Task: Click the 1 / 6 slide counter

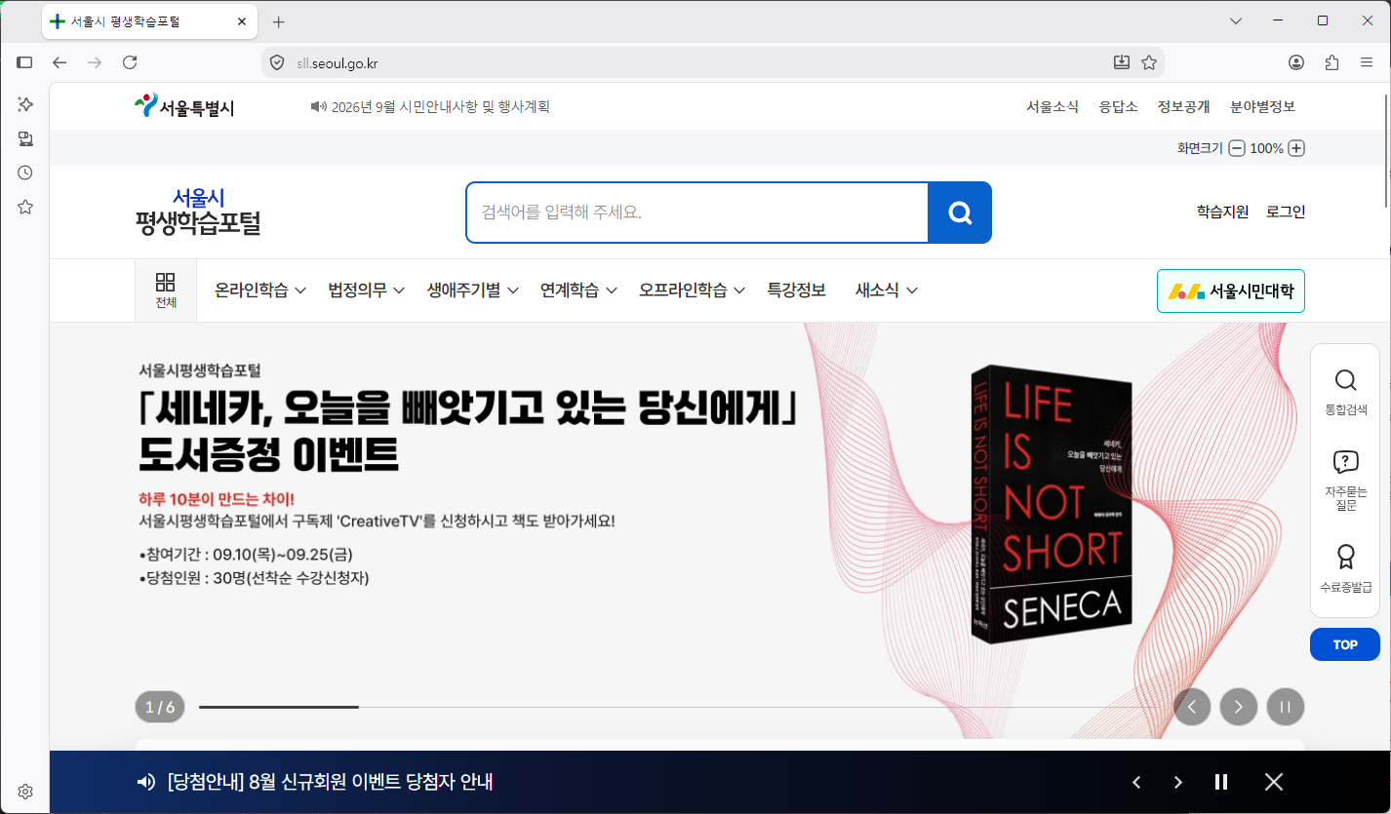Action: 160,707
